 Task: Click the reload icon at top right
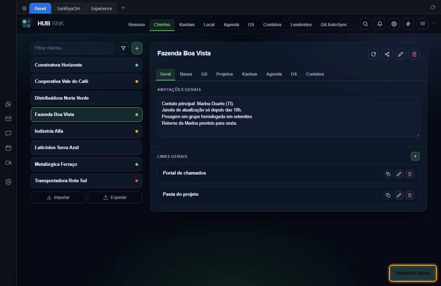tap(433, 7)
